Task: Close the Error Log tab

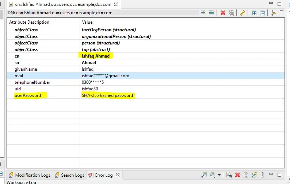Action: (118, 175)
